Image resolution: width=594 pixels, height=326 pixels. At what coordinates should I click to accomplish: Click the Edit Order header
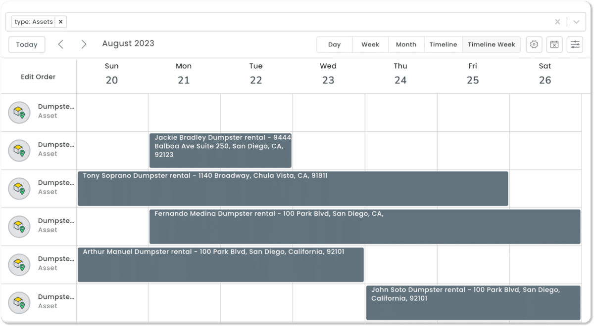[x=38, y=77]
